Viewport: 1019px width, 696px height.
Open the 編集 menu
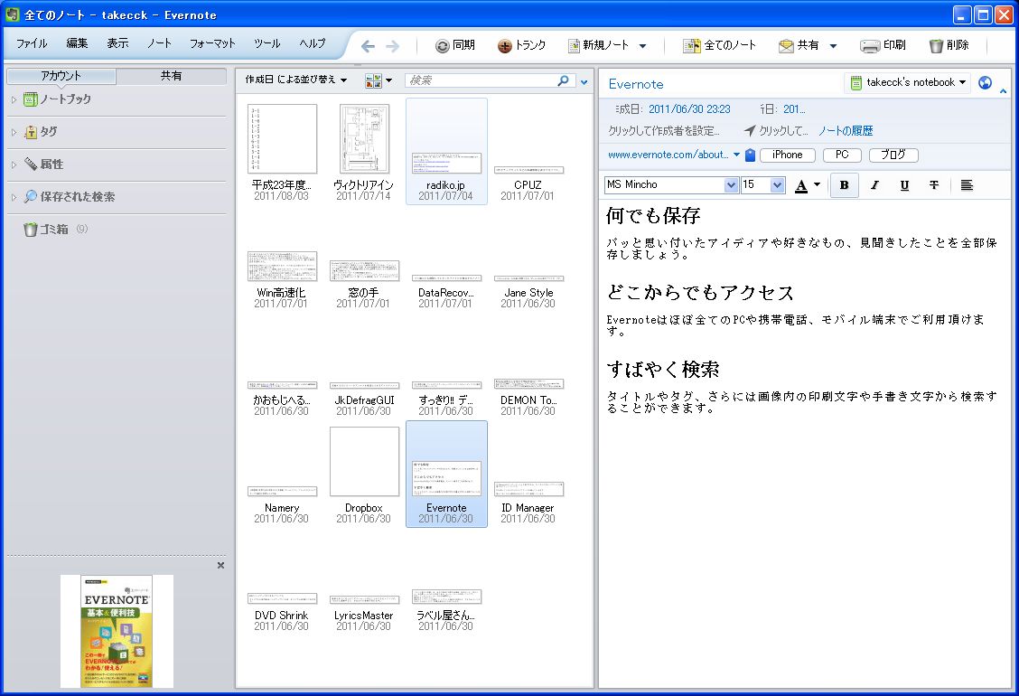77,43
